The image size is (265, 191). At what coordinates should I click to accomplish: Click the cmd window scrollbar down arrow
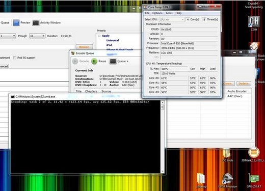(x=163, y=171)
